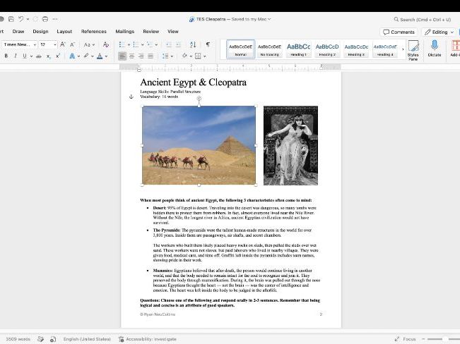Screen dimensions: 460x344
Task: Apply the No Spacing style
Action: (269, 49)
